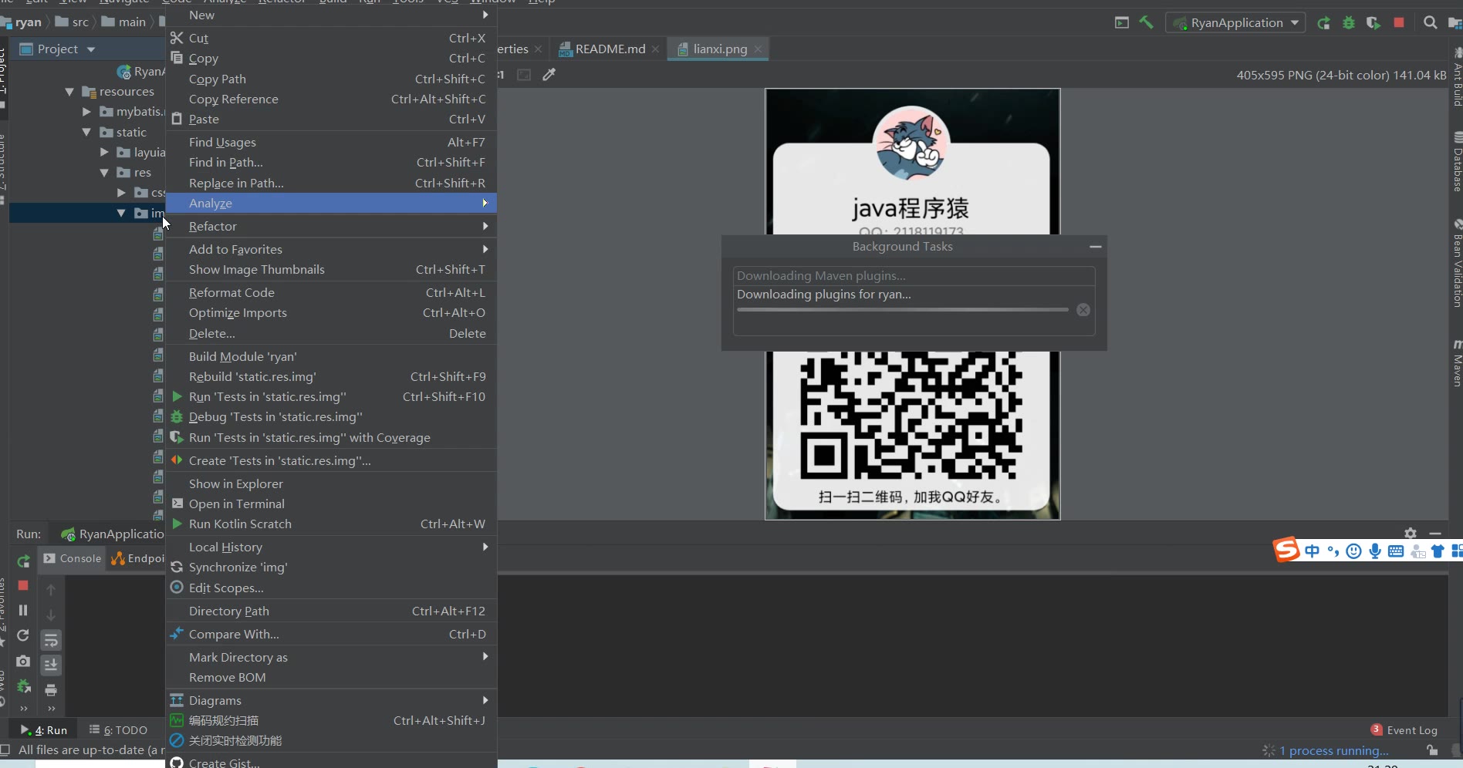Open the 4: Run tool window button

click(x=44, y=730)
